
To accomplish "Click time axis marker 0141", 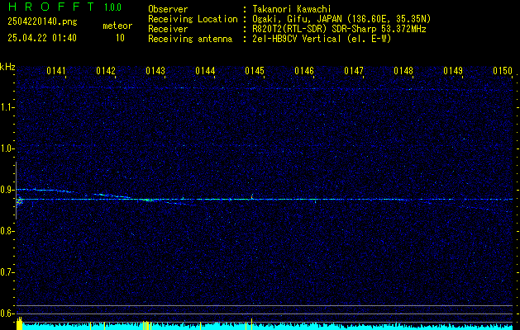I will (56, 71).
